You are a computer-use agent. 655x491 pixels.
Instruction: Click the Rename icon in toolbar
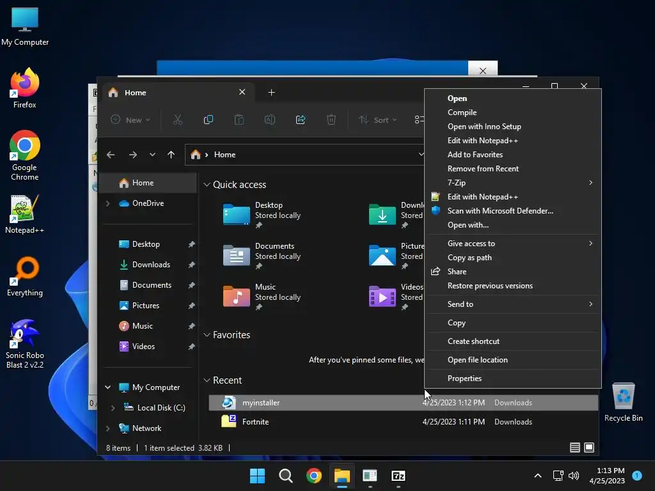[x=270, y=120]
